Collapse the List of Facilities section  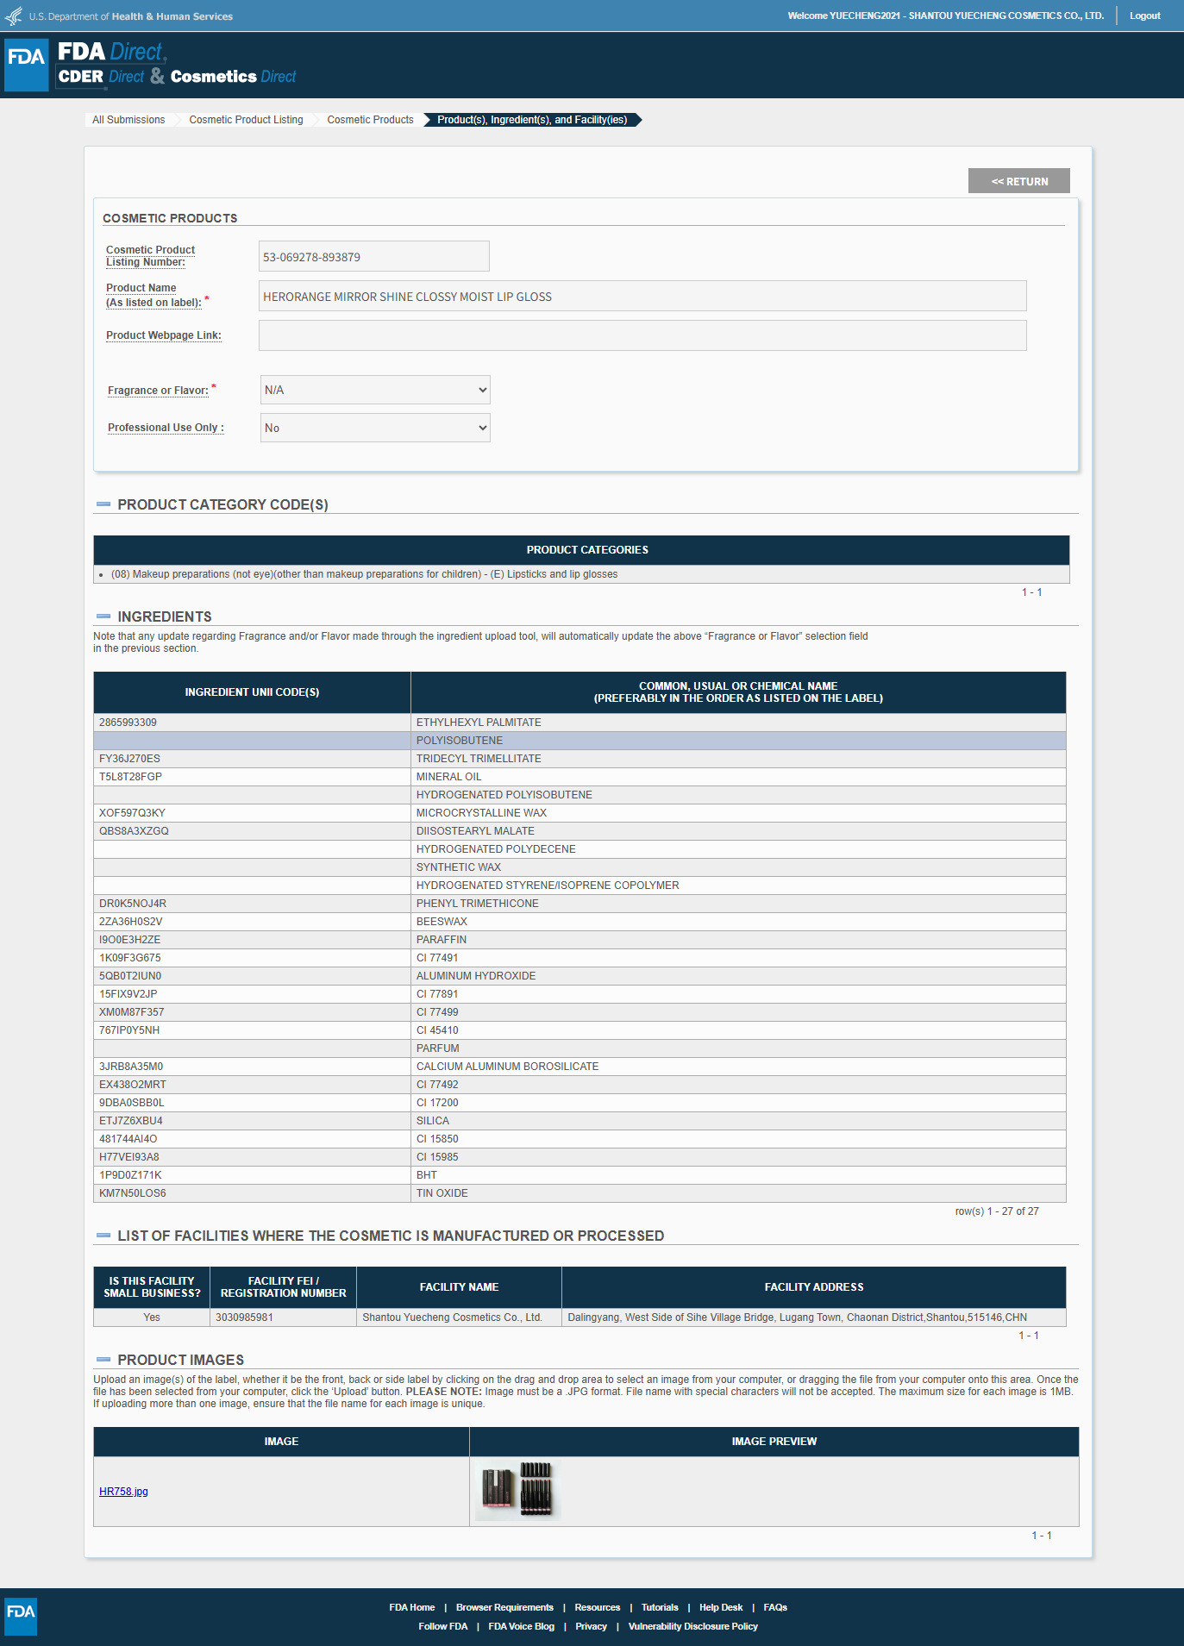(103, 1236)
